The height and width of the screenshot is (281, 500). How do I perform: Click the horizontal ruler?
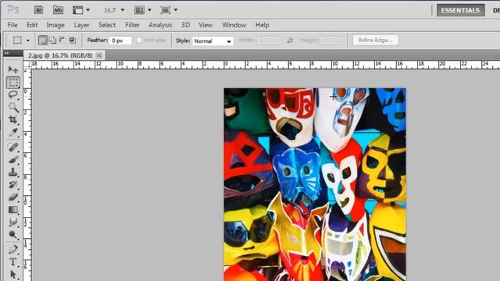[x=266, y=65]
